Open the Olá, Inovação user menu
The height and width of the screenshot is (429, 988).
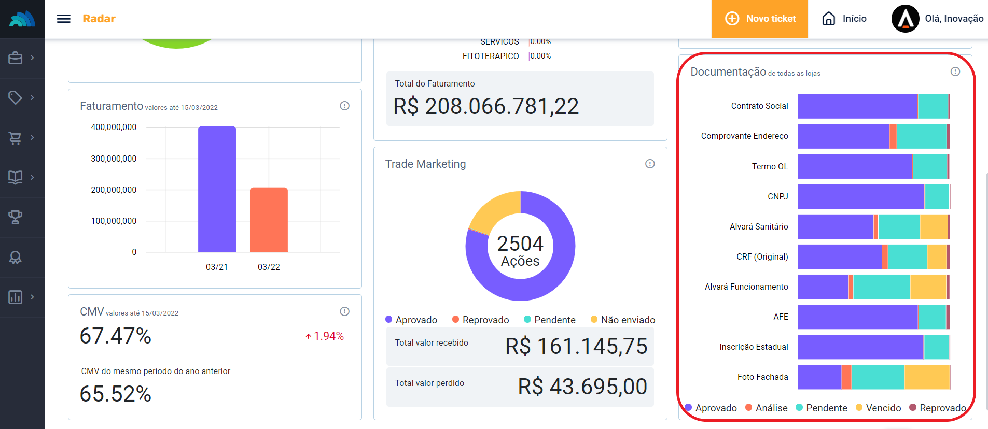click(938, 19)
